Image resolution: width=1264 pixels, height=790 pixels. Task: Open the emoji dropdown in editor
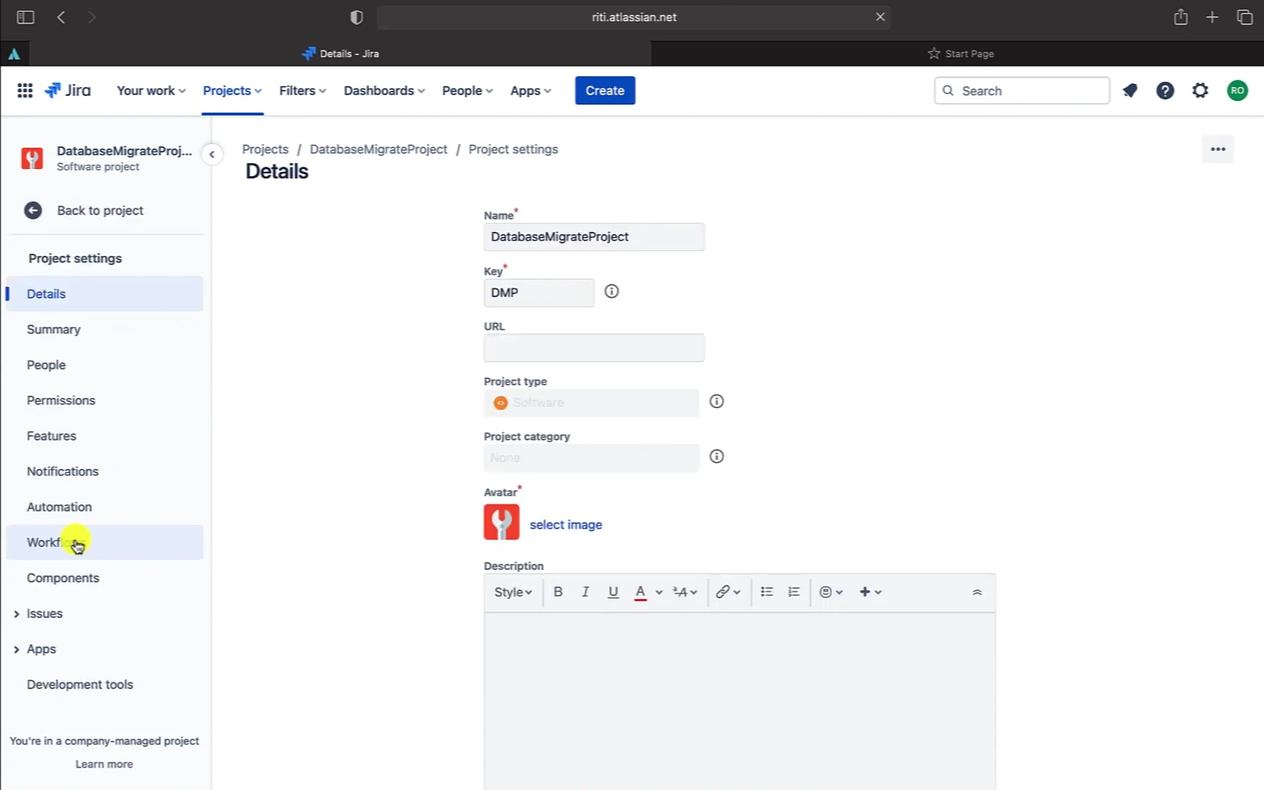point(831,592)
